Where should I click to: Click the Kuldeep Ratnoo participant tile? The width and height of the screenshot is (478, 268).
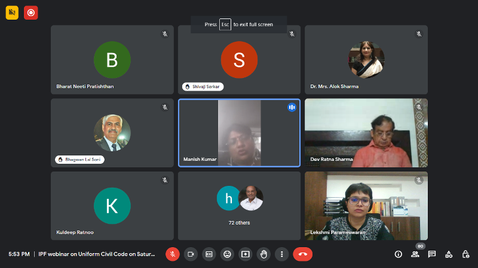coord(112,205)
